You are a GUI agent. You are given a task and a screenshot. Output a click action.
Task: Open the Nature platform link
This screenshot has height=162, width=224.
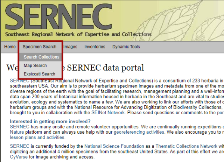click(x=17, y=132)
